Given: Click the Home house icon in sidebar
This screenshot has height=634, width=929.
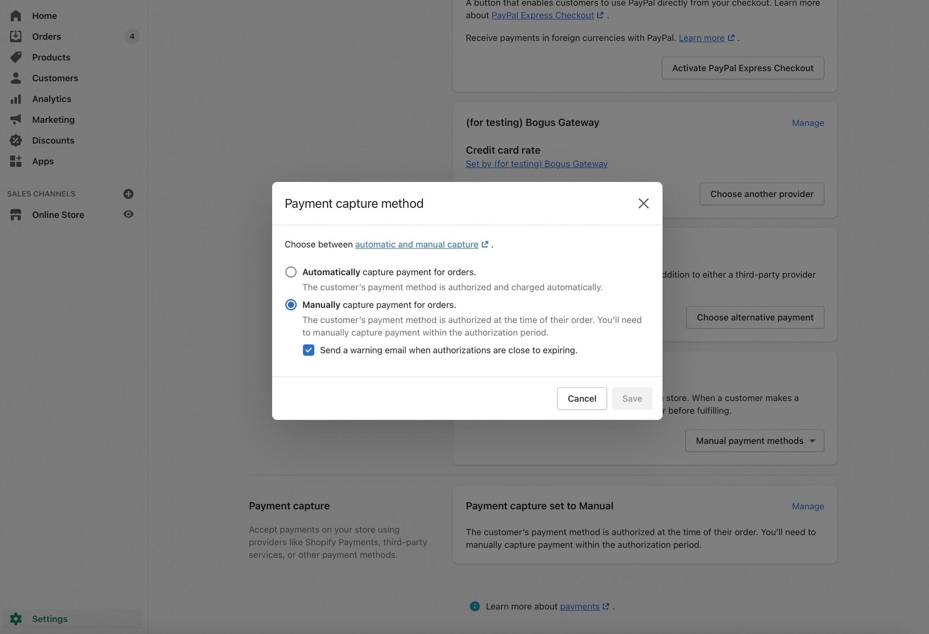Looking at the screenshot, I should coord(16,16).
